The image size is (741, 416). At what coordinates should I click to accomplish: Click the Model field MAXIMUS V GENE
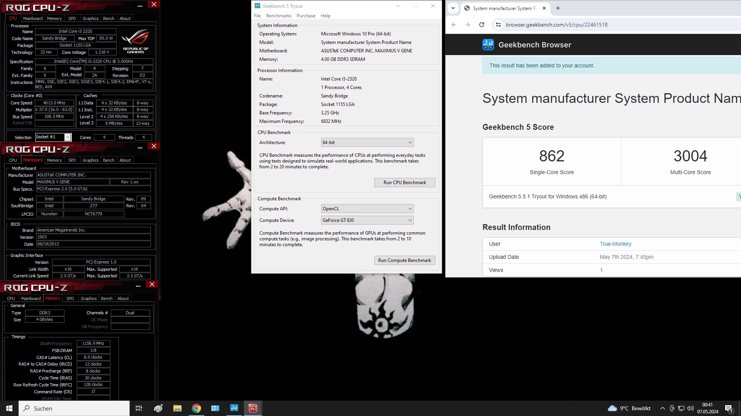73,182
